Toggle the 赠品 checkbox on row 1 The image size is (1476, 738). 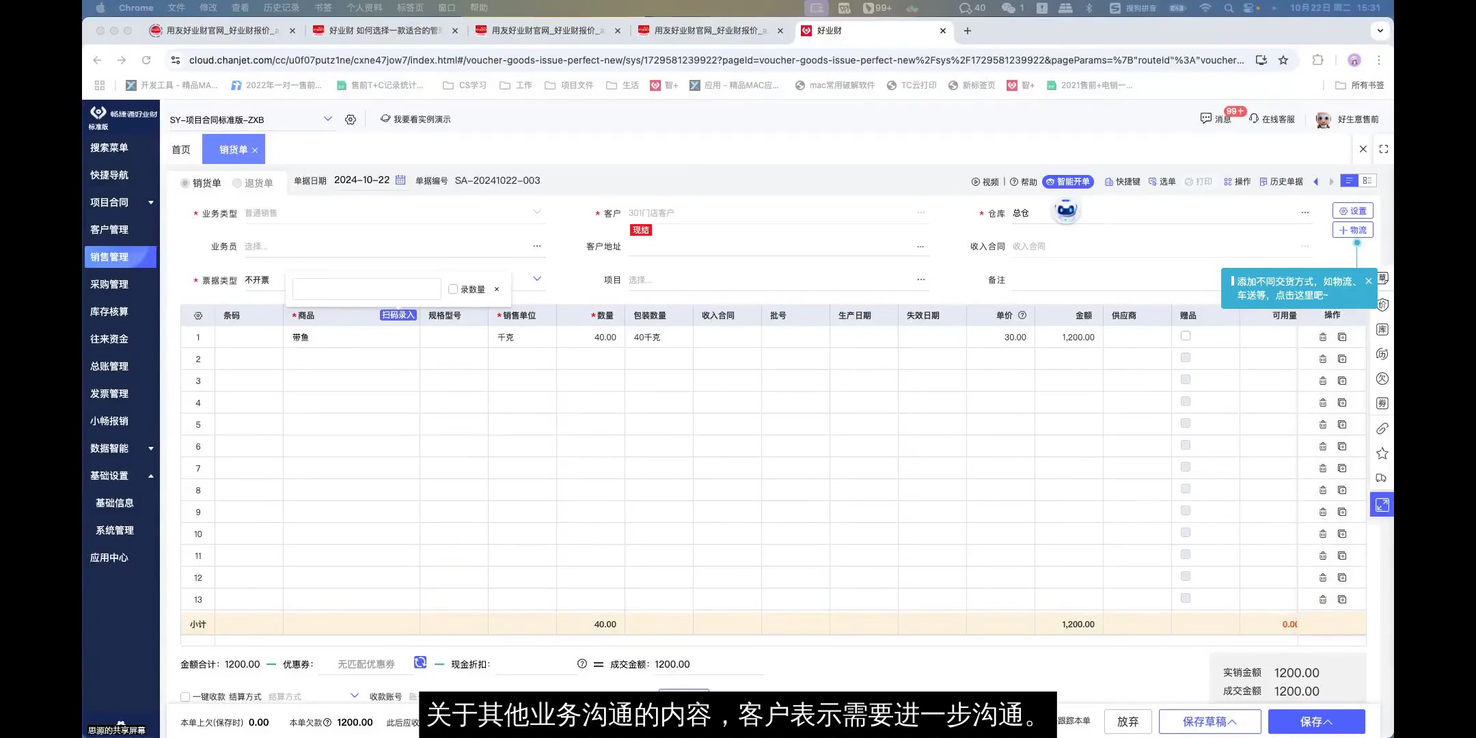(1186, 336)
